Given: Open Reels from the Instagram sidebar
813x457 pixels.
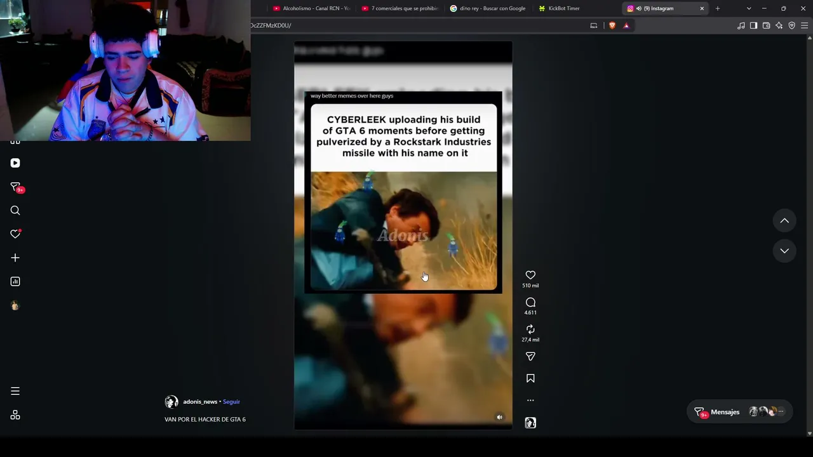Looking at the screenshot, I should coord(15,163).
